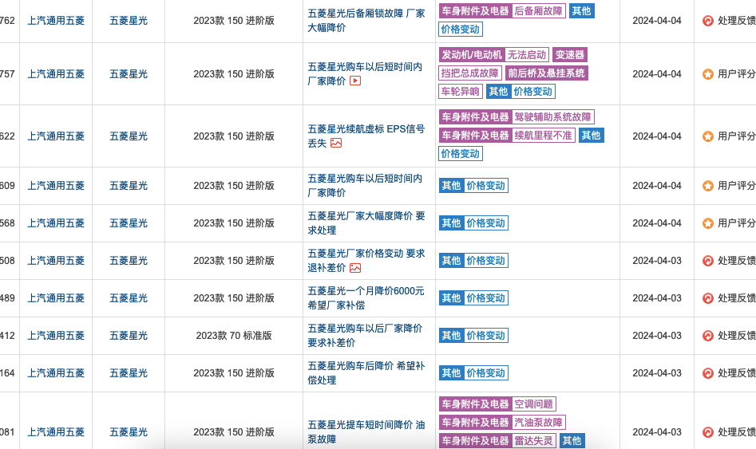Open model link 五菱星光 in row 757

129,74
